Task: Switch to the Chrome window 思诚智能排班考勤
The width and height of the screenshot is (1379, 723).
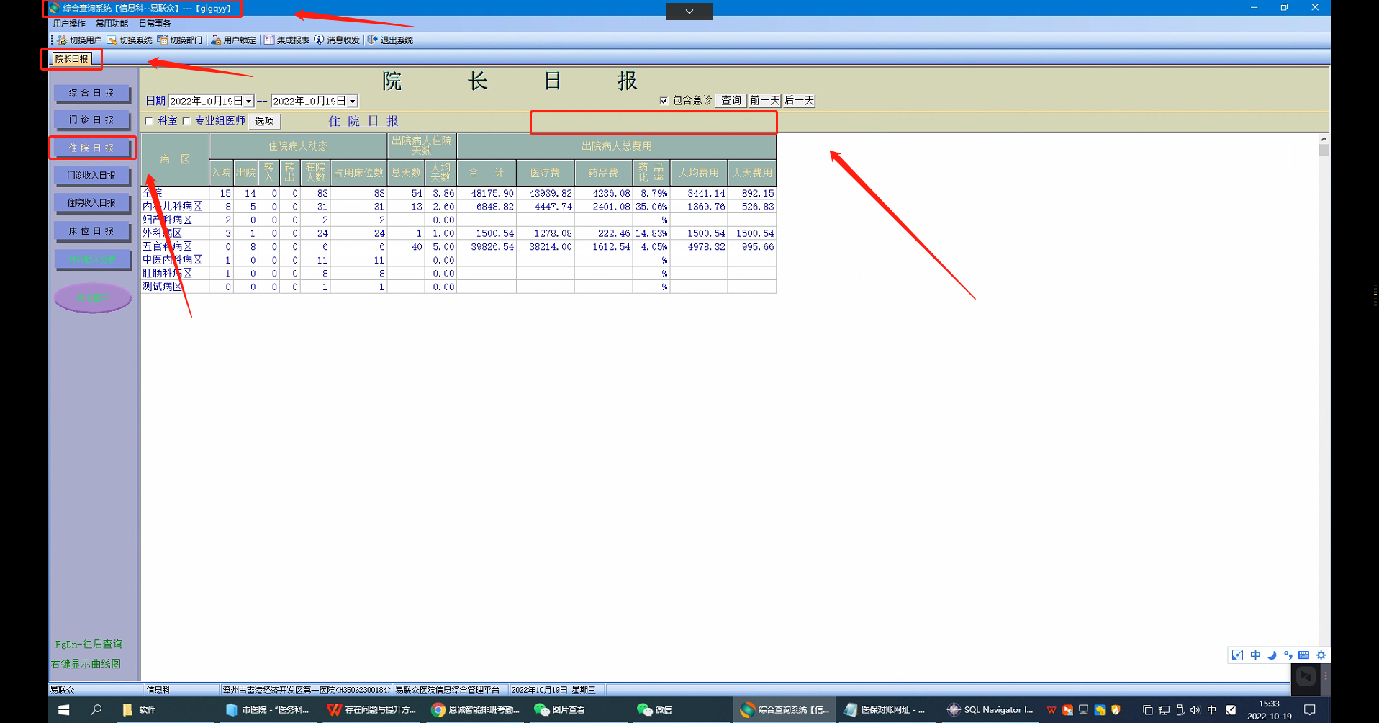Action: point(475,710)
